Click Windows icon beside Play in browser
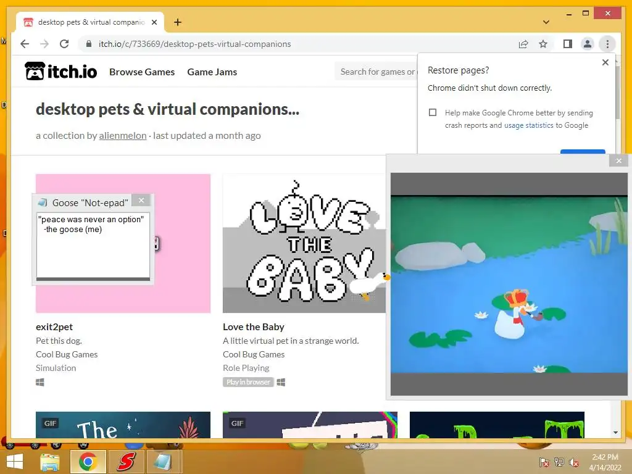The height and width of the screenshot is (474, 632). 281,382
